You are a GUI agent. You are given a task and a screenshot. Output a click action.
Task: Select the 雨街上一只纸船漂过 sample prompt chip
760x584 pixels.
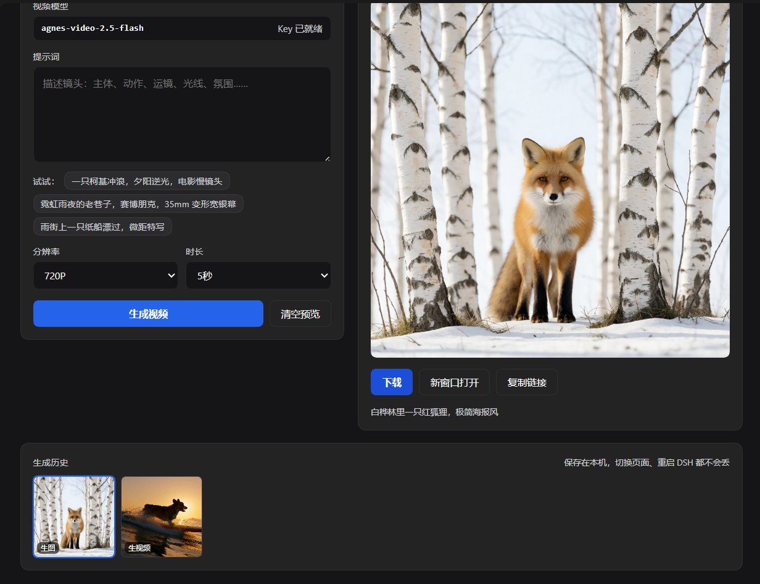102,226
